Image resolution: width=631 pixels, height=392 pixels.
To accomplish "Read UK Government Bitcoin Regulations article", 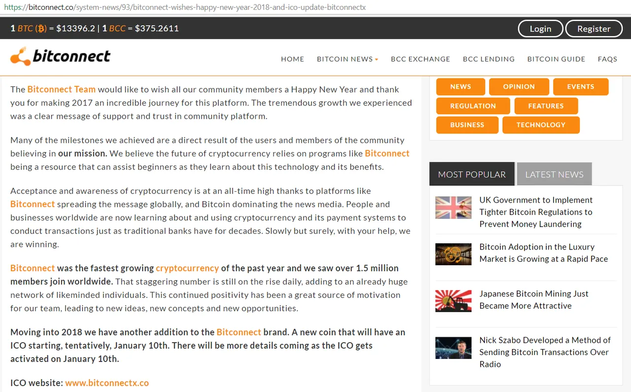I will [x=536, y=212].
